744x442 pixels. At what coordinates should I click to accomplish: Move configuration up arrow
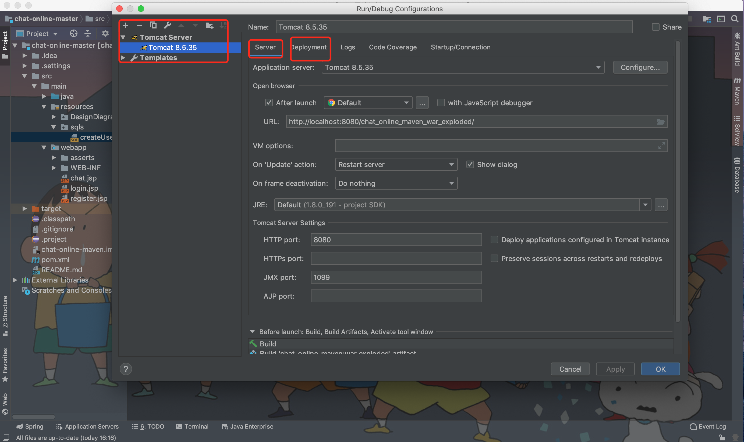181,25
